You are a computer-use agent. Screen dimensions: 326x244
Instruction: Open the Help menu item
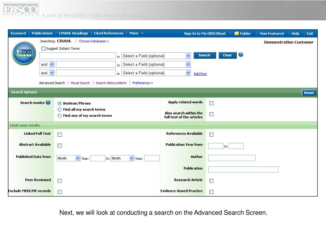click(x=295, y=33)
